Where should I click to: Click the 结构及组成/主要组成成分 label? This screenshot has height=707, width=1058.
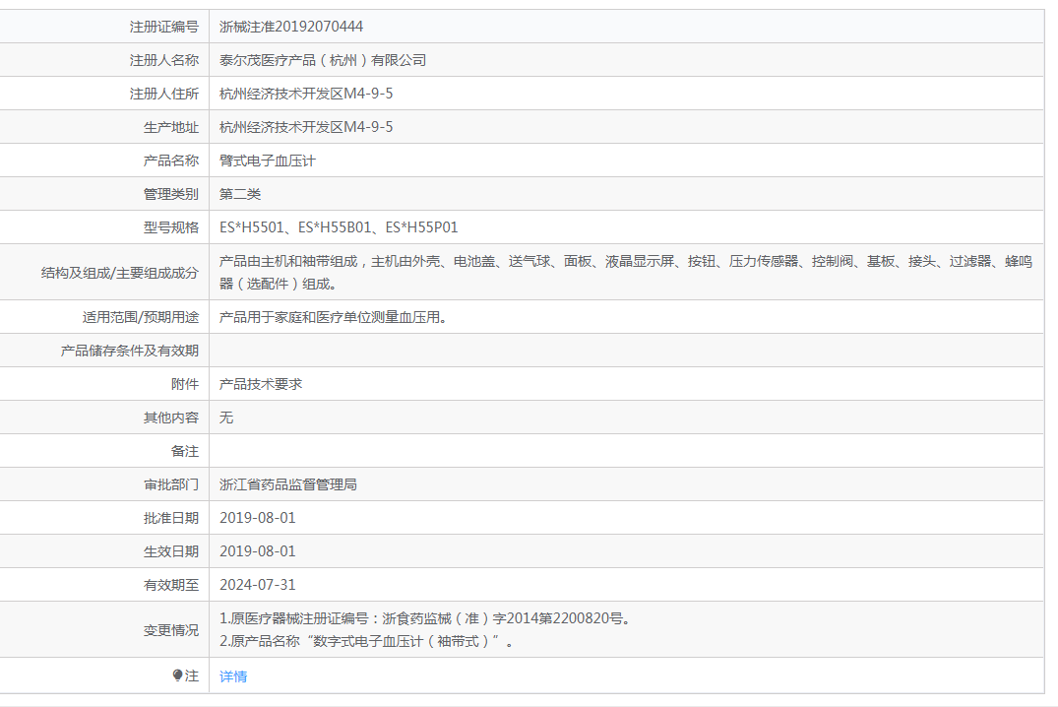[119, 273]
